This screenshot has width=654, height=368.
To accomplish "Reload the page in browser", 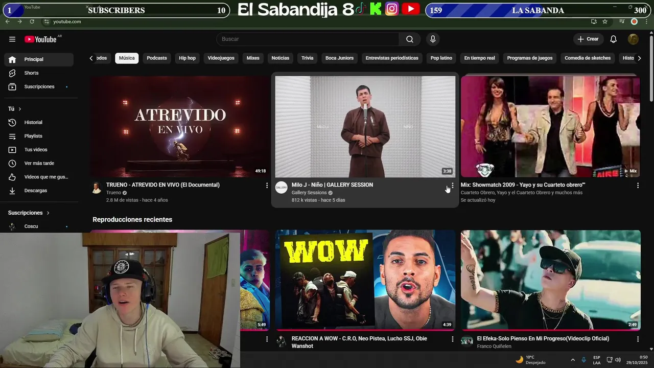I will point(32,21).
